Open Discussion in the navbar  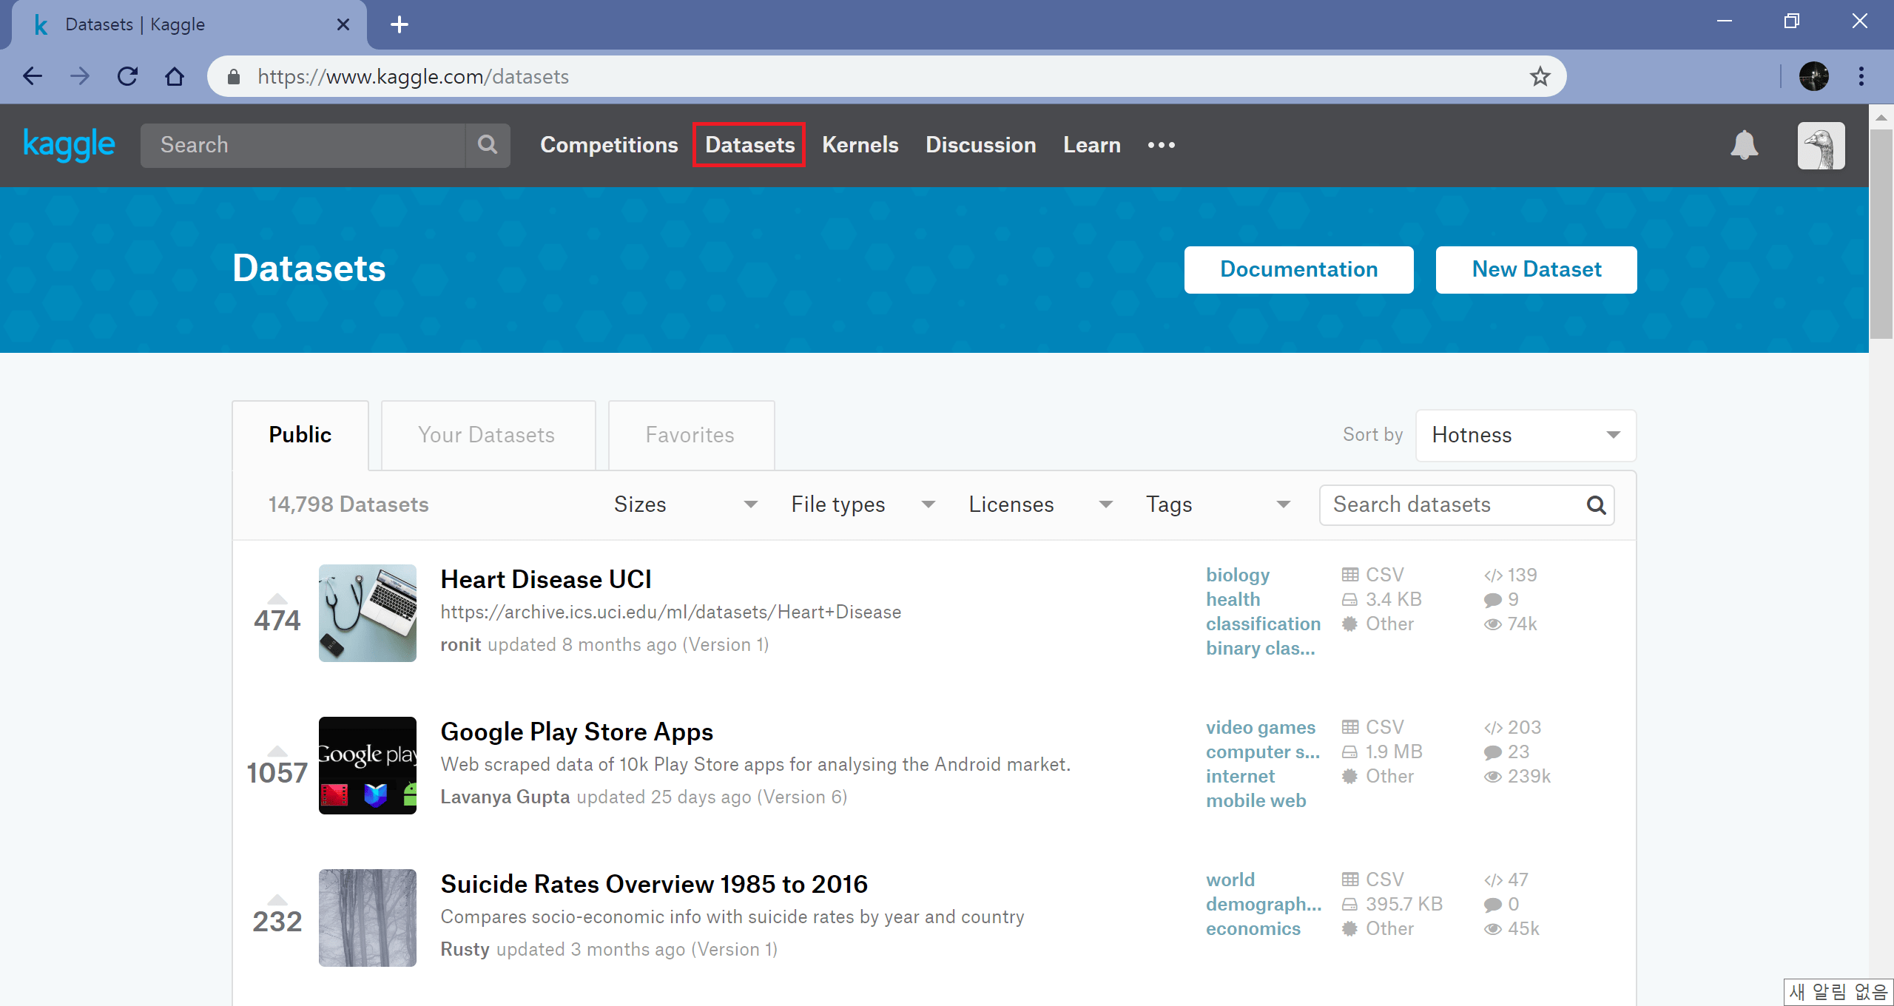(x=980, y=145)
